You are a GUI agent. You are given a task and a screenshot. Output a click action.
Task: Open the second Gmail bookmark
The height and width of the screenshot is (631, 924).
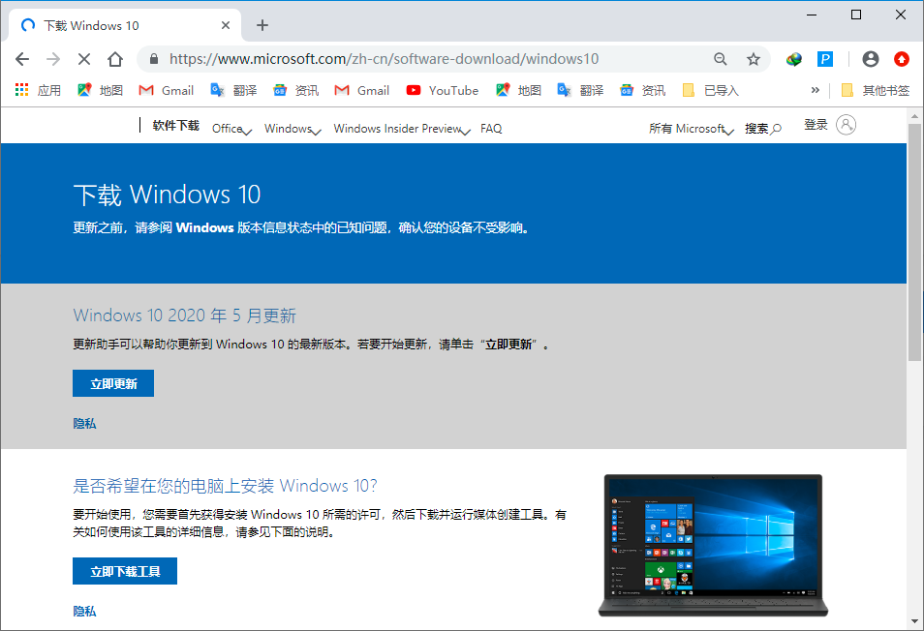coord(362,90)
